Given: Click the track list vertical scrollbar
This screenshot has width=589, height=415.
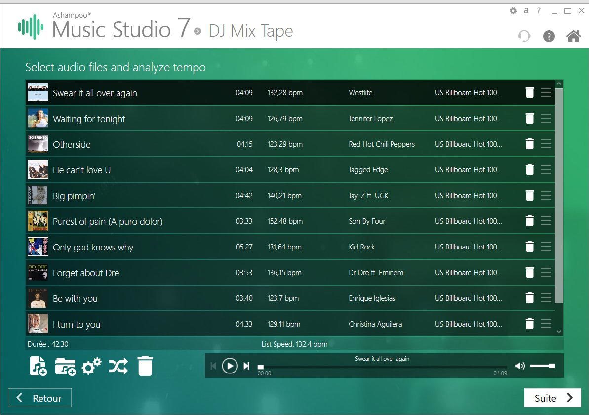Looking at the screenshot, I should 559,196.
